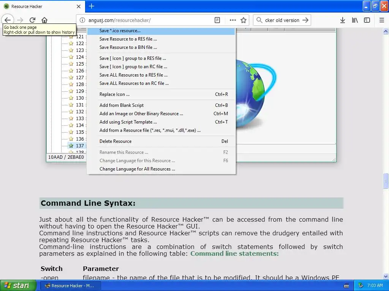Open the library bookshelf icon

tap(355, 20)
